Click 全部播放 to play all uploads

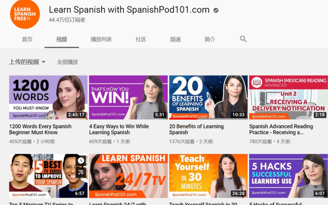(x=67, y=62)
